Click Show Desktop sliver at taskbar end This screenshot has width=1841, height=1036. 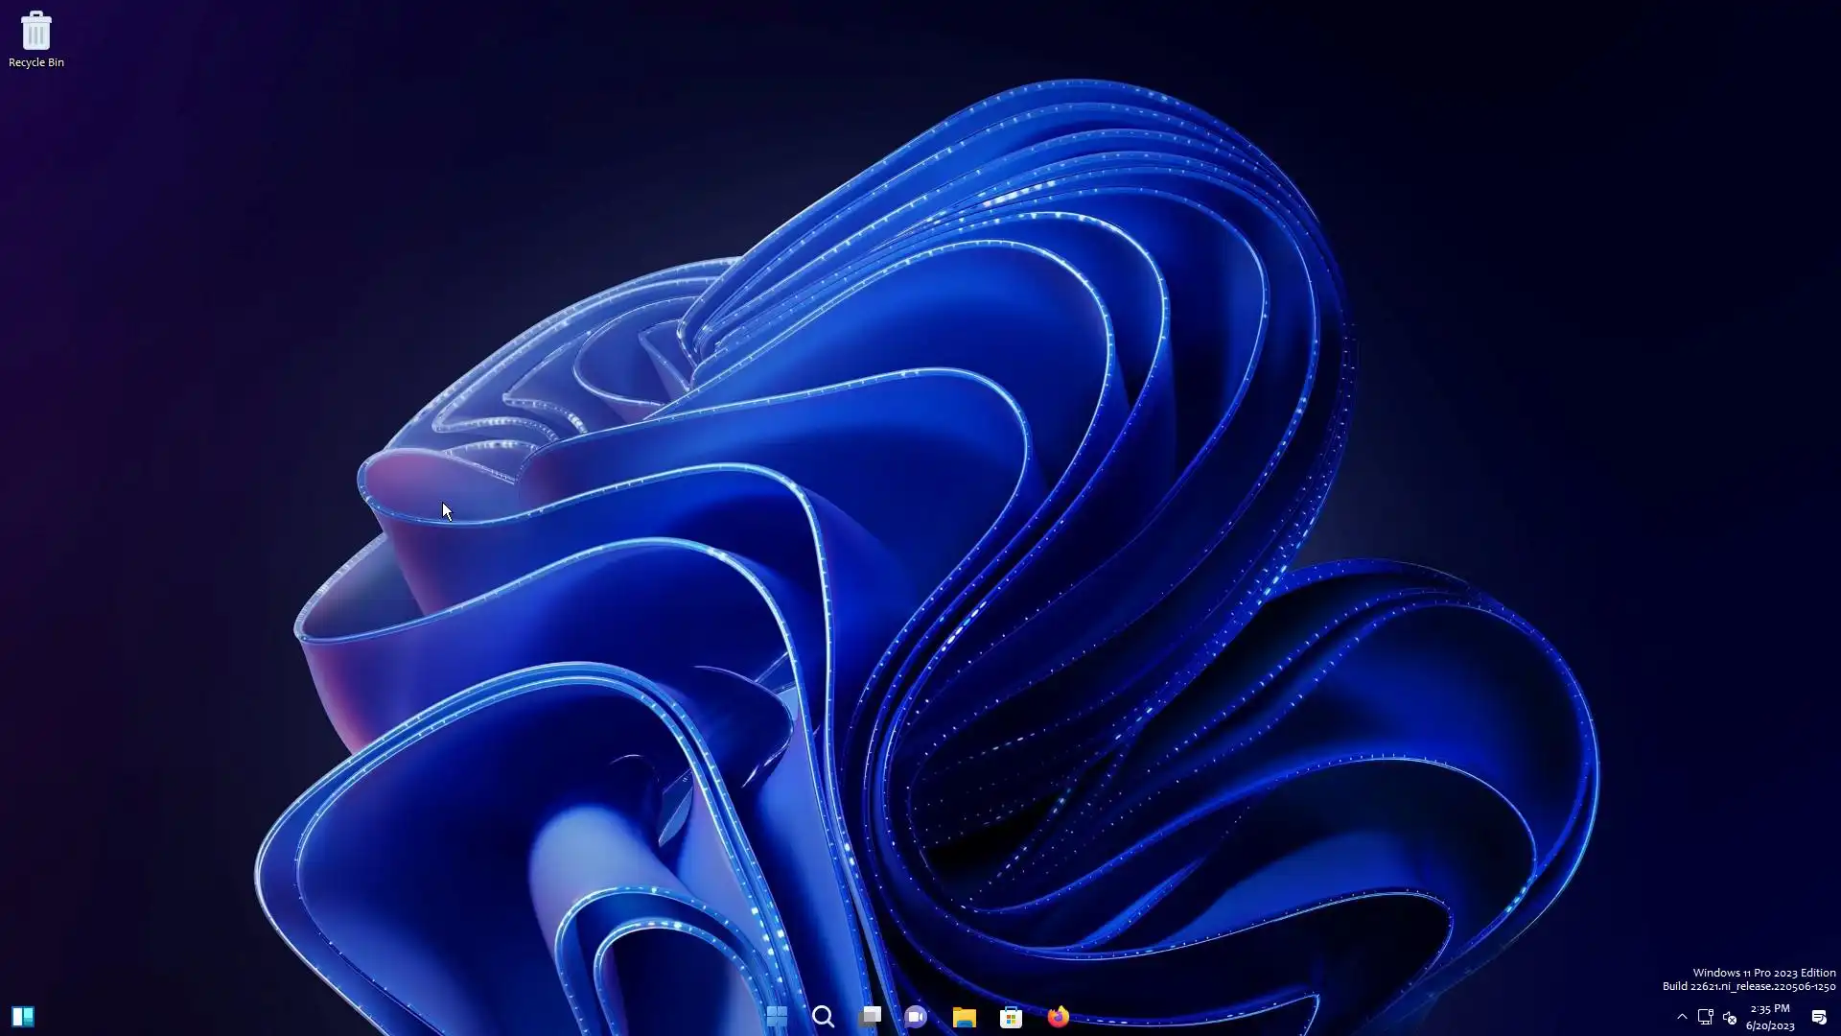(x=1838, y=1017)
